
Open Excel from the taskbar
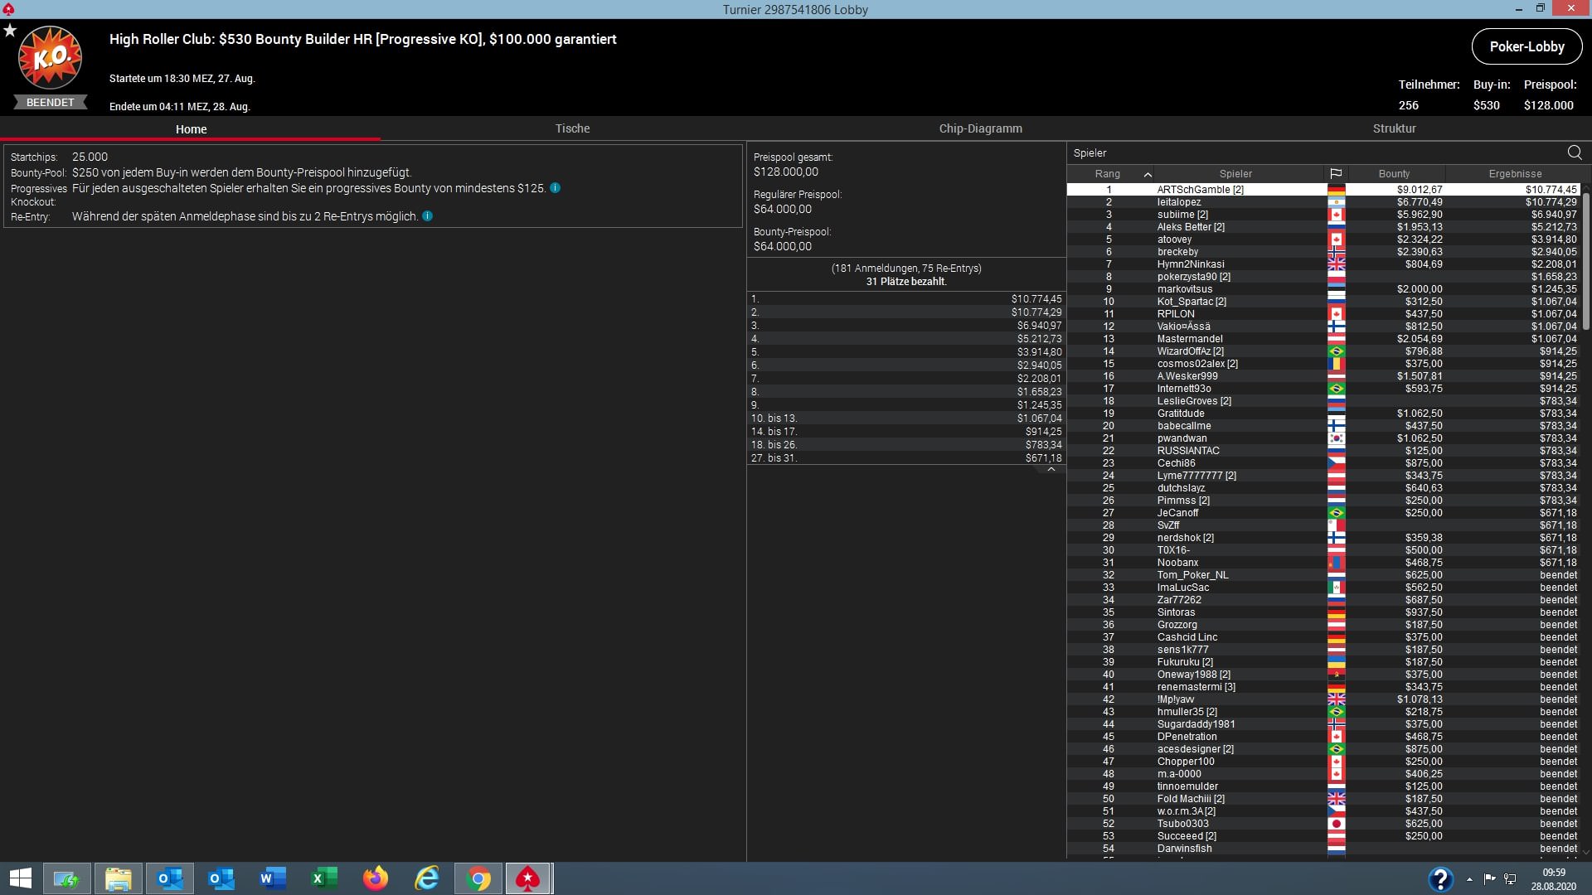(x=324, y=878)
